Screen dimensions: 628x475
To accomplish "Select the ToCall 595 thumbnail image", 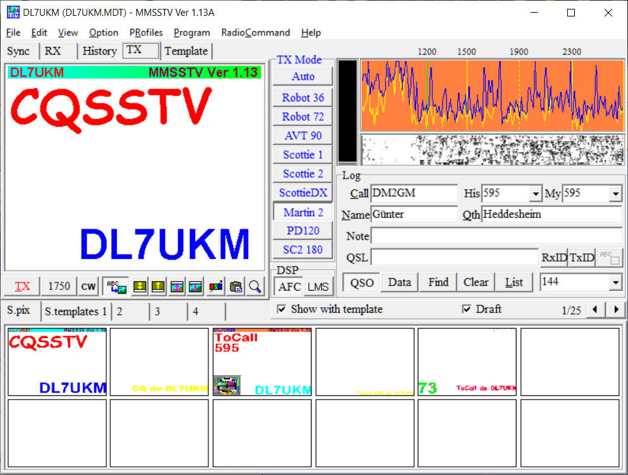I will pos(262,362).
